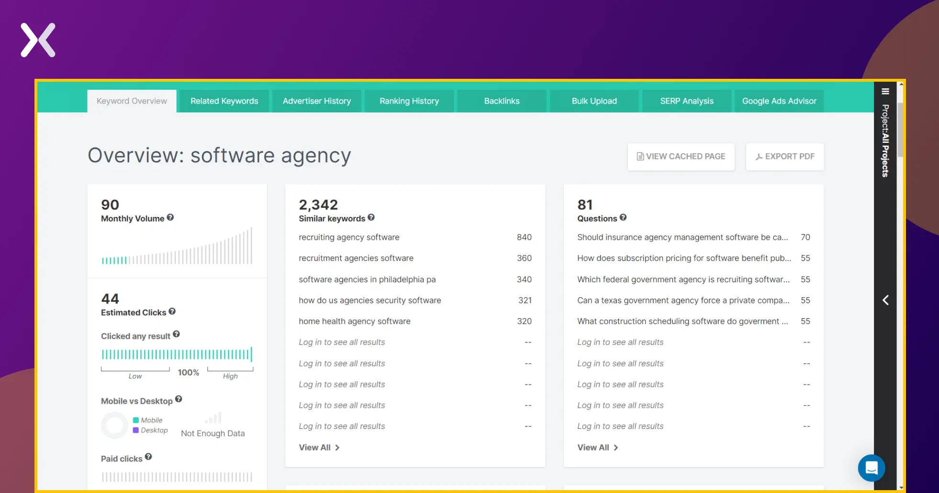
Task: Expand the Project sidebar with left chevron
Action: [885, 300]
